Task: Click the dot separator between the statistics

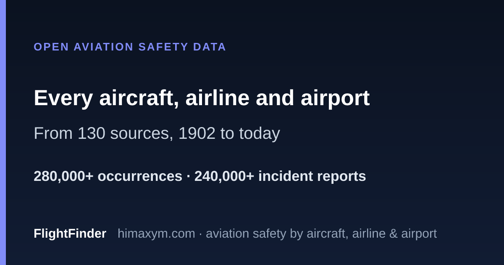Action: click(x=188, y=177)
